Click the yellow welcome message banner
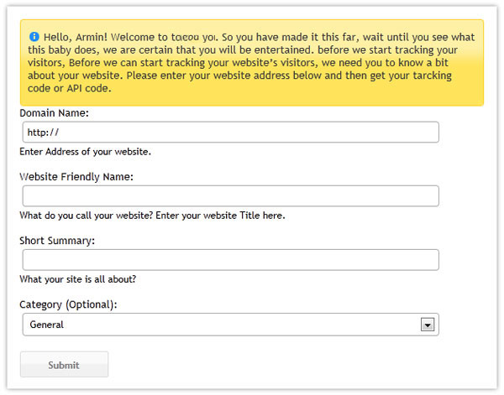Viewport: 504px width, 395px height. tap(252, 63)
